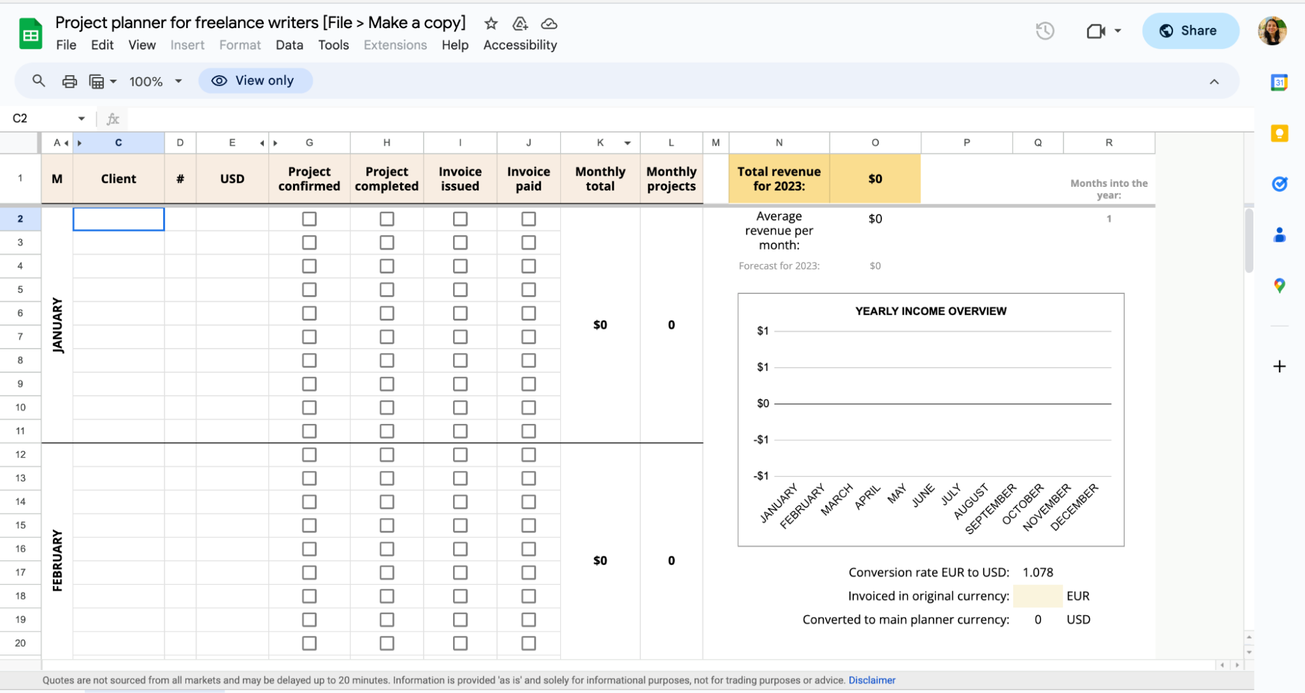Viewport: 1305px width, 693px height.
Task: Check Project confirmed box in row 2
Action: click(309, 219)
